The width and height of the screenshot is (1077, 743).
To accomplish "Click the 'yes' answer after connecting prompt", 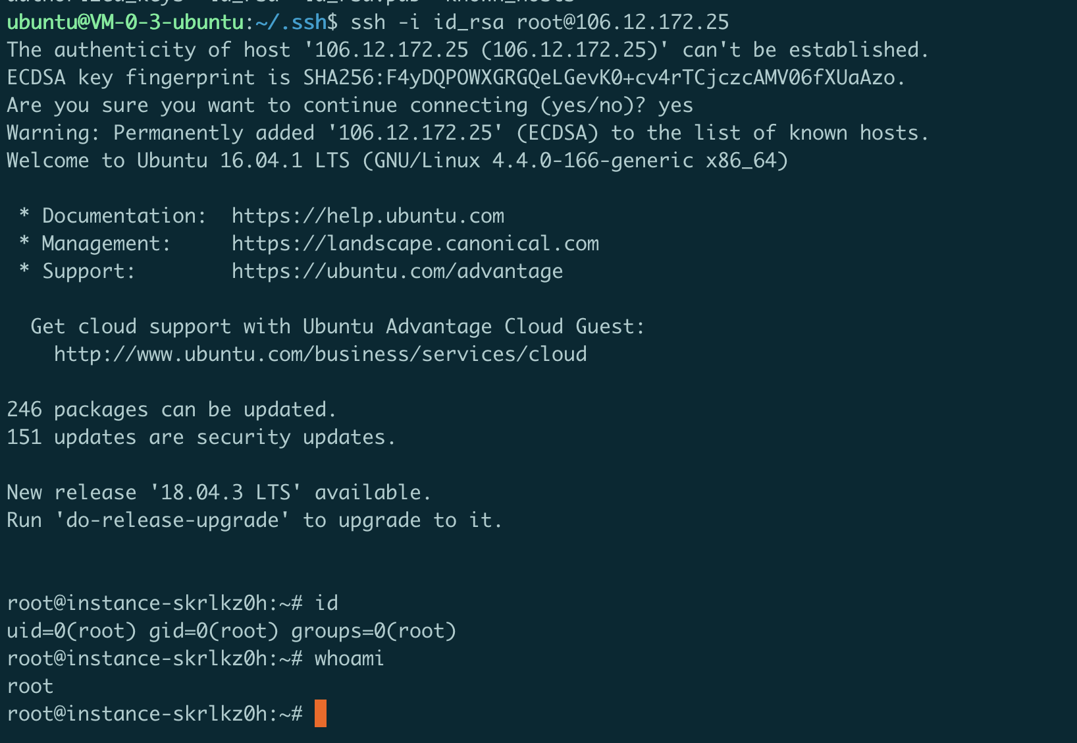I will 675,105.
